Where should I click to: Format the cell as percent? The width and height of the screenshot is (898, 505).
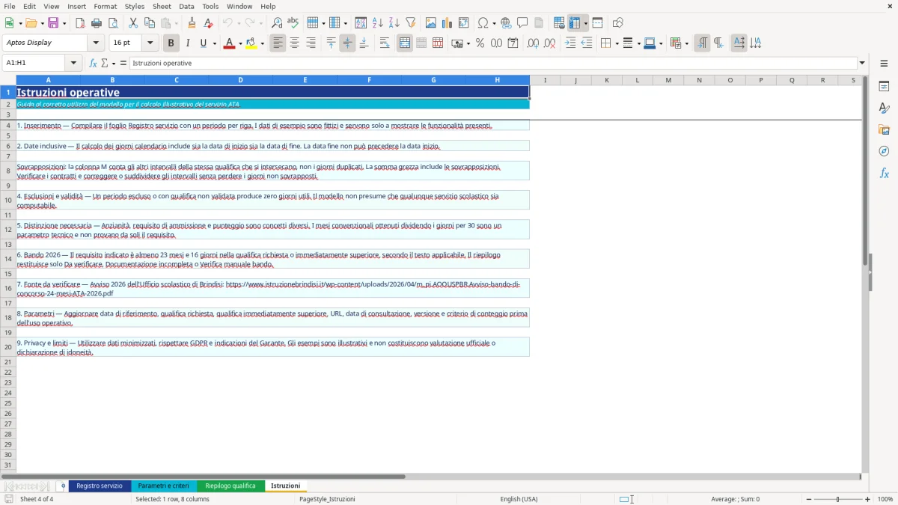click(x=480, y=43)
